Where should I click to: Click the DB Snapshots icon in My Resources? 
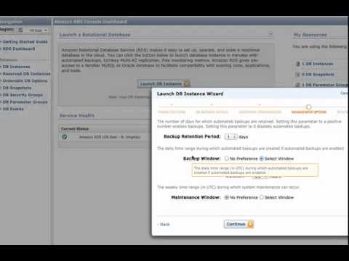tap(298, 74)
